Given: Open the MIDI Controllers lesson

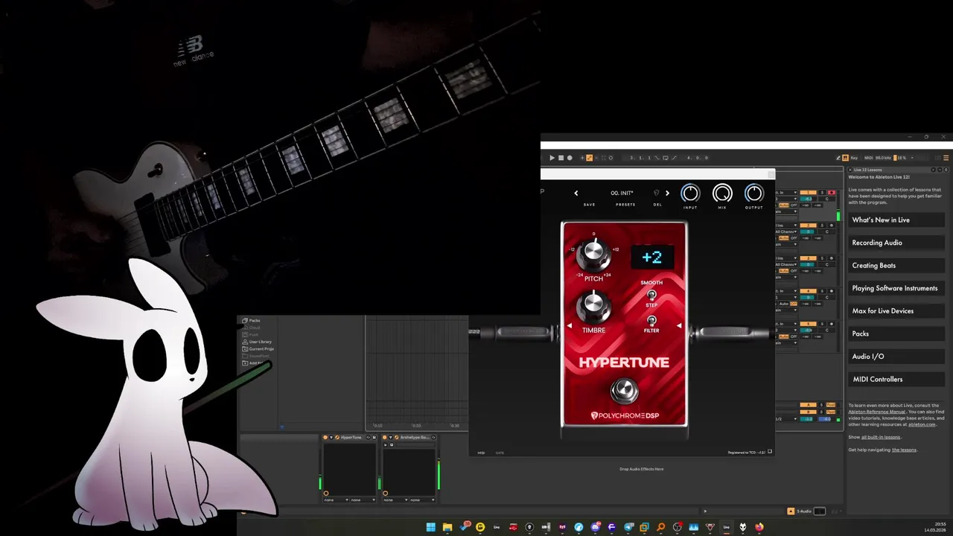Looking at the screenshot, I should 896,379.
